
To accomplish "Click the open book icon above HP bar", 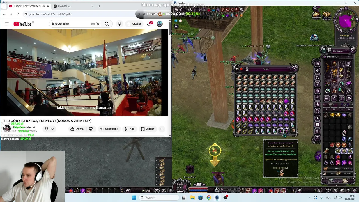I will [199, 185].
